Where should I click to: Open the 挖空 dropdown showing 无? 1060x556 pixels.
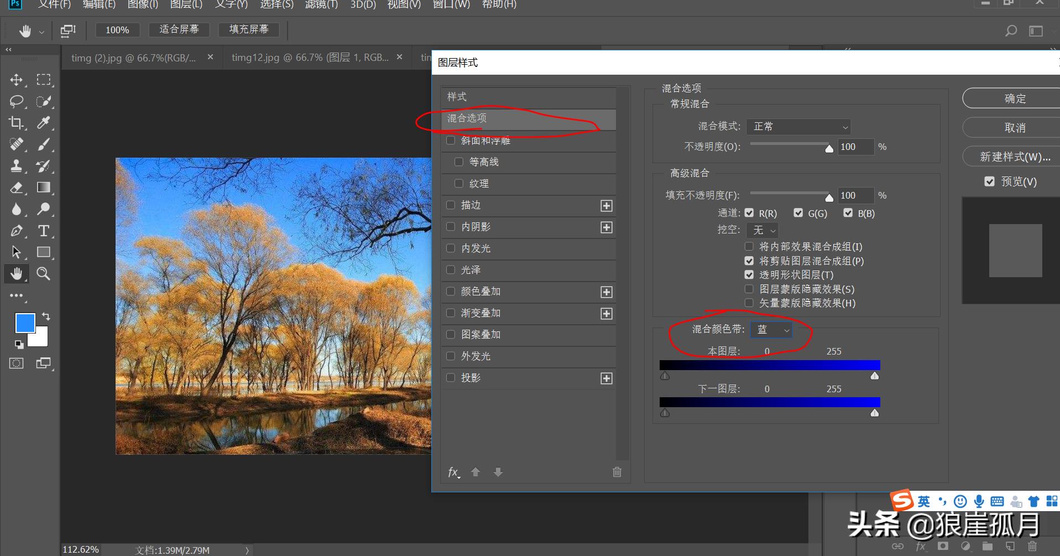[x=763, y=230]
